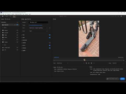Disable the Media File export toggle

click(18, 25)
